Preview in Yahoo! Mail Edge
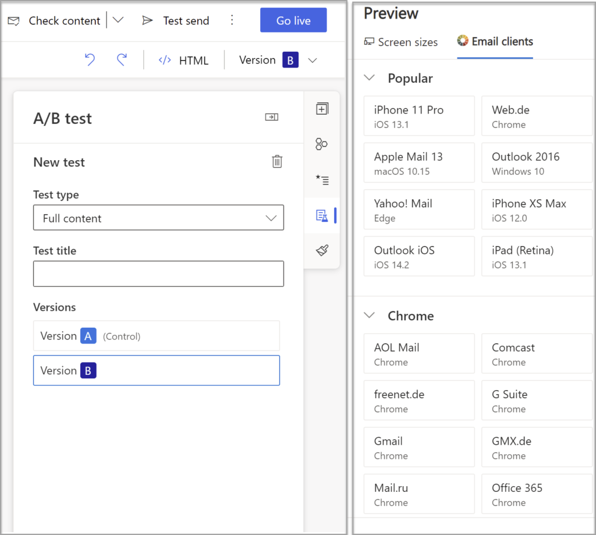This screenshot has height=535, width=596. point(419,210)
